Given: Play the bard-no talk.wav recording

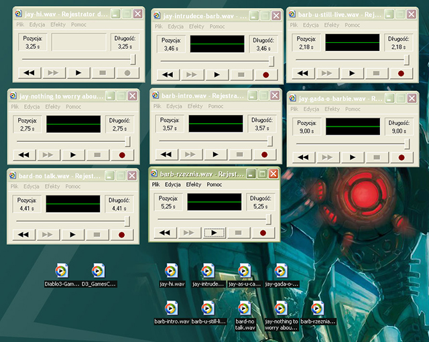Looking at the screenshot, I should tap(72, 234).
